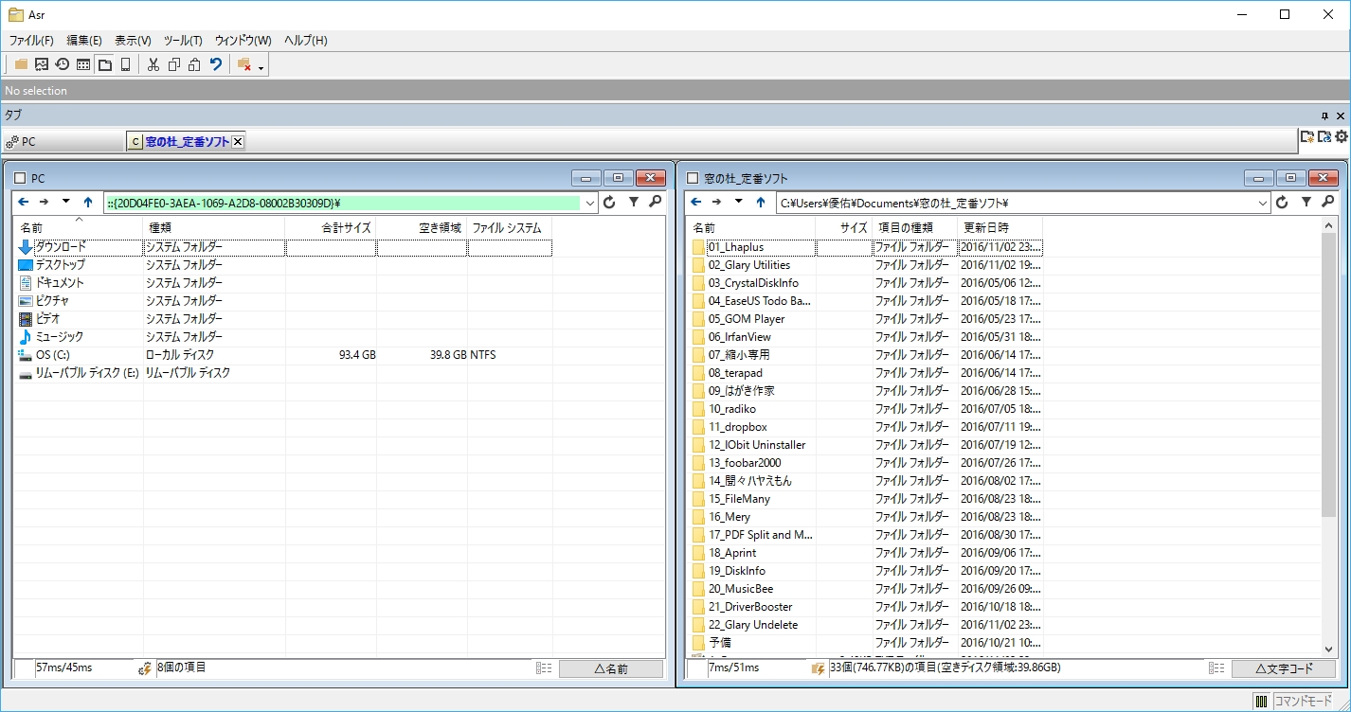The width and height of the screenshot is (1351, 712).
Task: Close the タブ panel with its X
Action: pyautogui.click(x=1340, y=116)
